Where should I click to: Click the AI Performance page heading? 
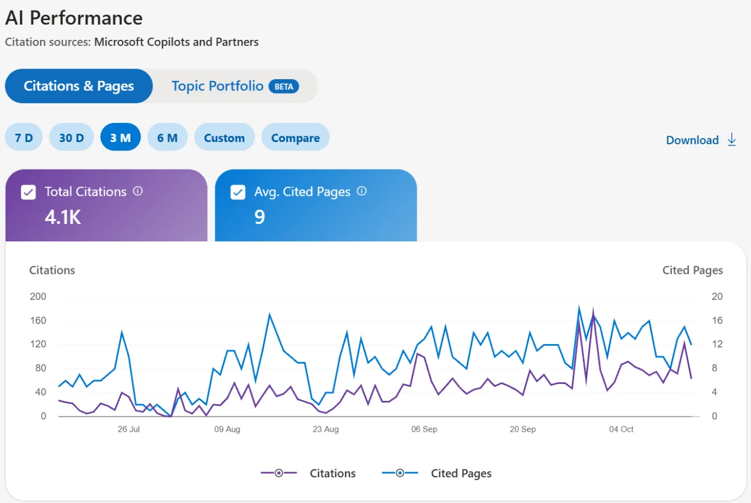click(73, 18)
